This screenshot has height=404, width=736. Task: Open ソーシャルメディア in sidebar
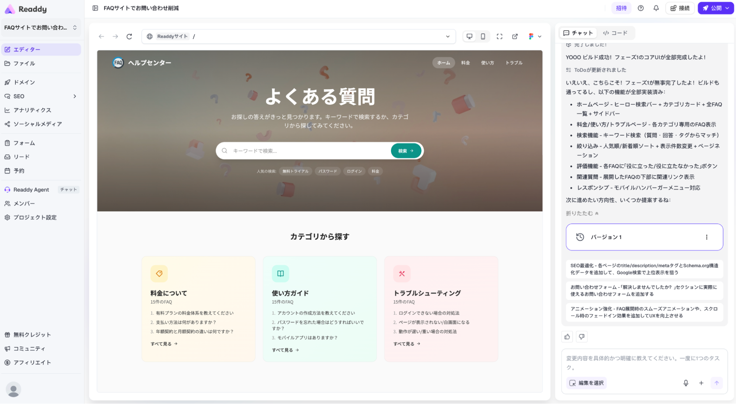pyautogui.click(x=41, y=124)
